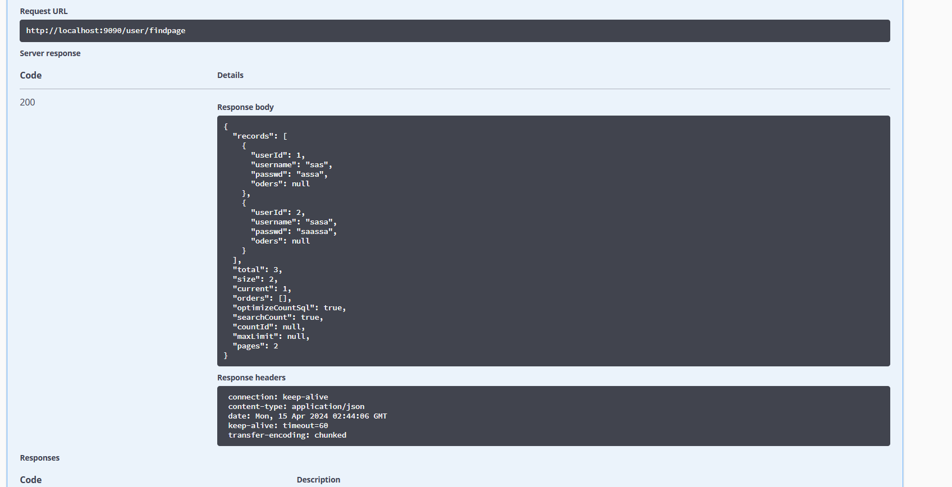Click the 'keep-alive: timeout=60' header
This screenshot has height=487, width=952.
click(278, 426)
